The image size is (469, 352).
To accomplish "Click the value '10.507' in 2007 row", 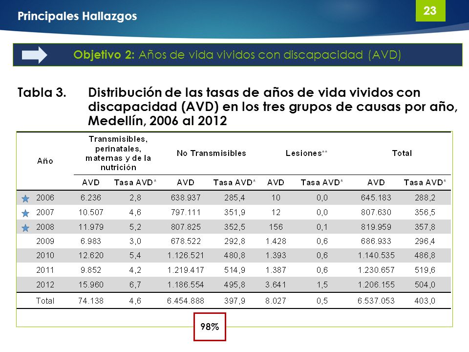I will pos(91,213).
